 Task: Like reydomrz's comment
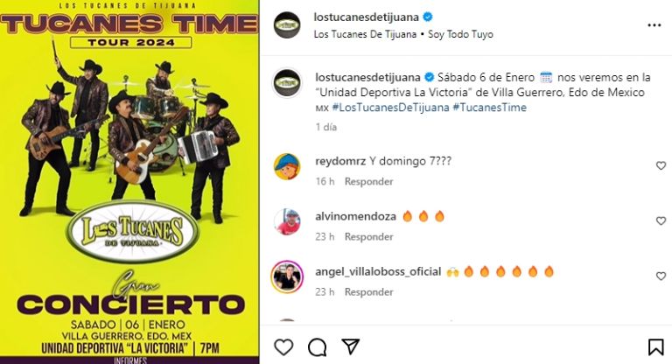661,165
